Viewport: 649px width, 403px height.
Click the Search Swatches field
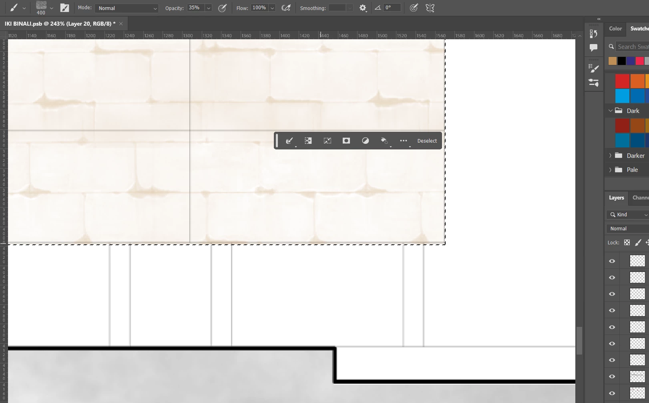click(x=632, y=47)
